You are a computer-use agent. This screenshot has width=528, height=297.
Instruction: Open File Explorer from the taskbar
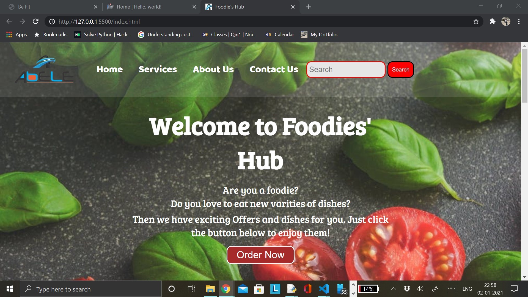[210, 289]
